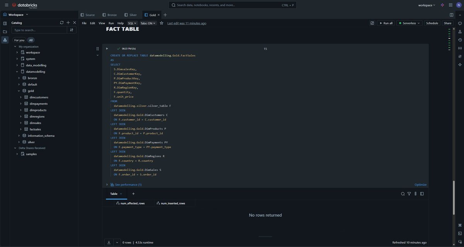Open the user account avatar N
464x247 pixels.
click(459, 5)
